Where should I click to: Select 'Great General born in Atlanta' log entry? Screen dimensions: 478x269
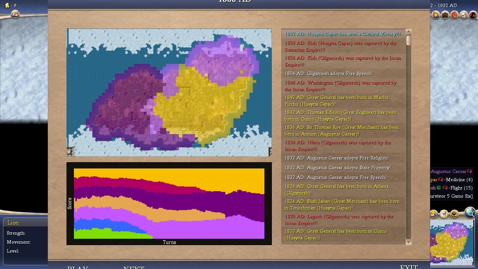pyautogui.click(x=343, y=190)
